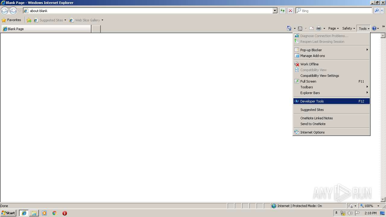Image resolution: width=386 pixels, height=217 pixels.
Task: Choose Compatibility View Settings
Action: coord(331,76)
